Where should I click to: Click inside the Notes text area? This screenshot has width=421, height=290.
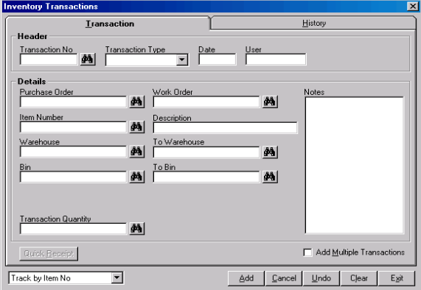[x=355, y=166]
